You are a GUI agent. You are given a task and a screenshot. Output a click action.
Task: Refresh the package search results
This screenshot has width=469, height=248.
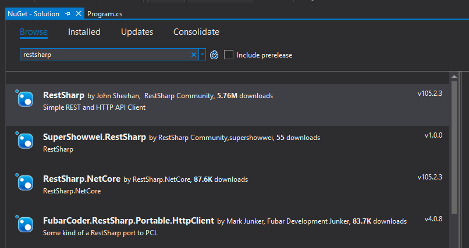pyautogui.click(x=214, y=55)
